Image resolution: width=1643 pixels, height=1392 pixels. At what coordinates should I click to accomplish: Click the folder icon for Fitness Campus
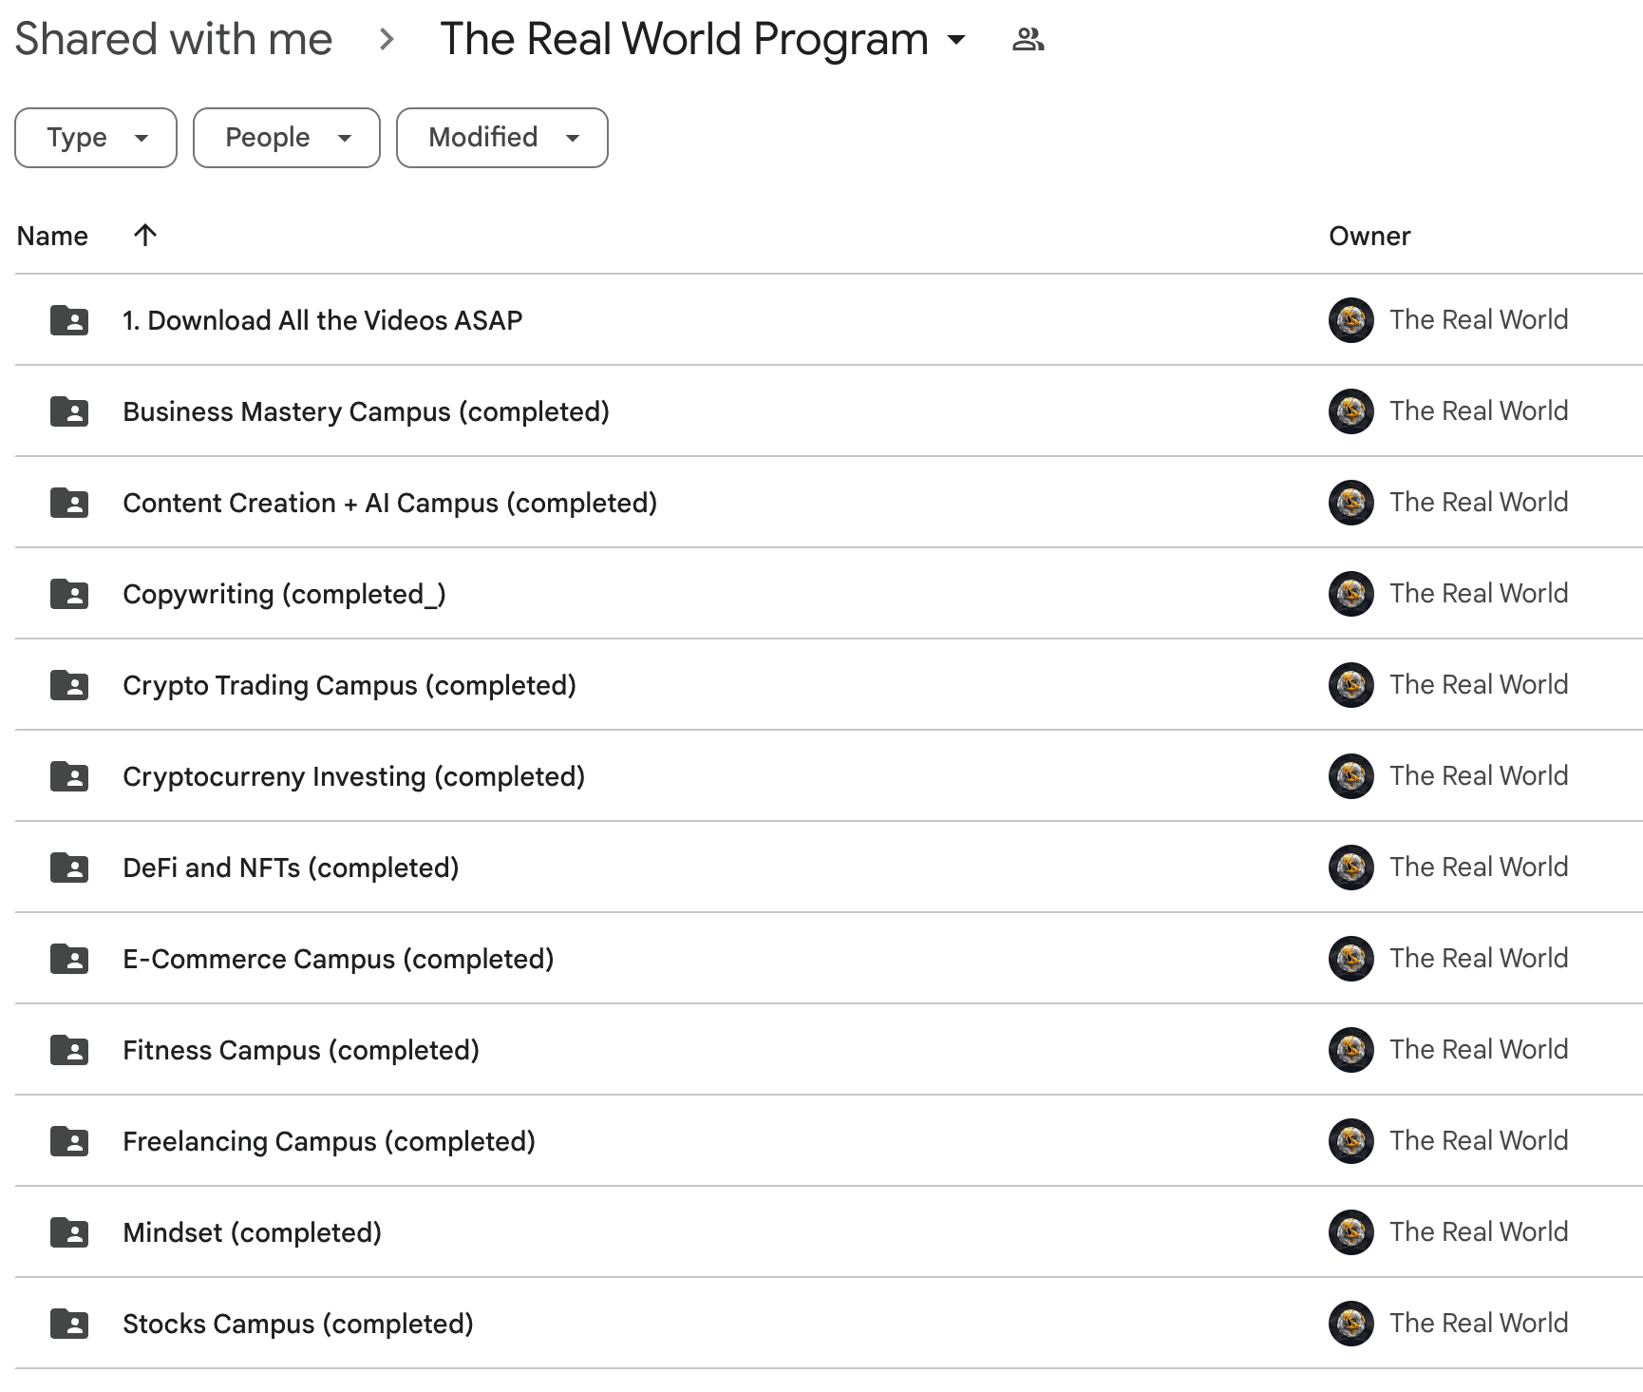pos(69,1050)
